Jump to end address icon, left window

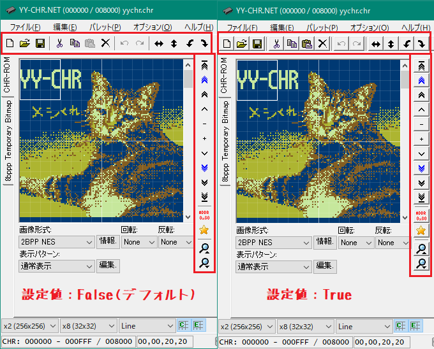pyautogui.click(x=204, y=197)
